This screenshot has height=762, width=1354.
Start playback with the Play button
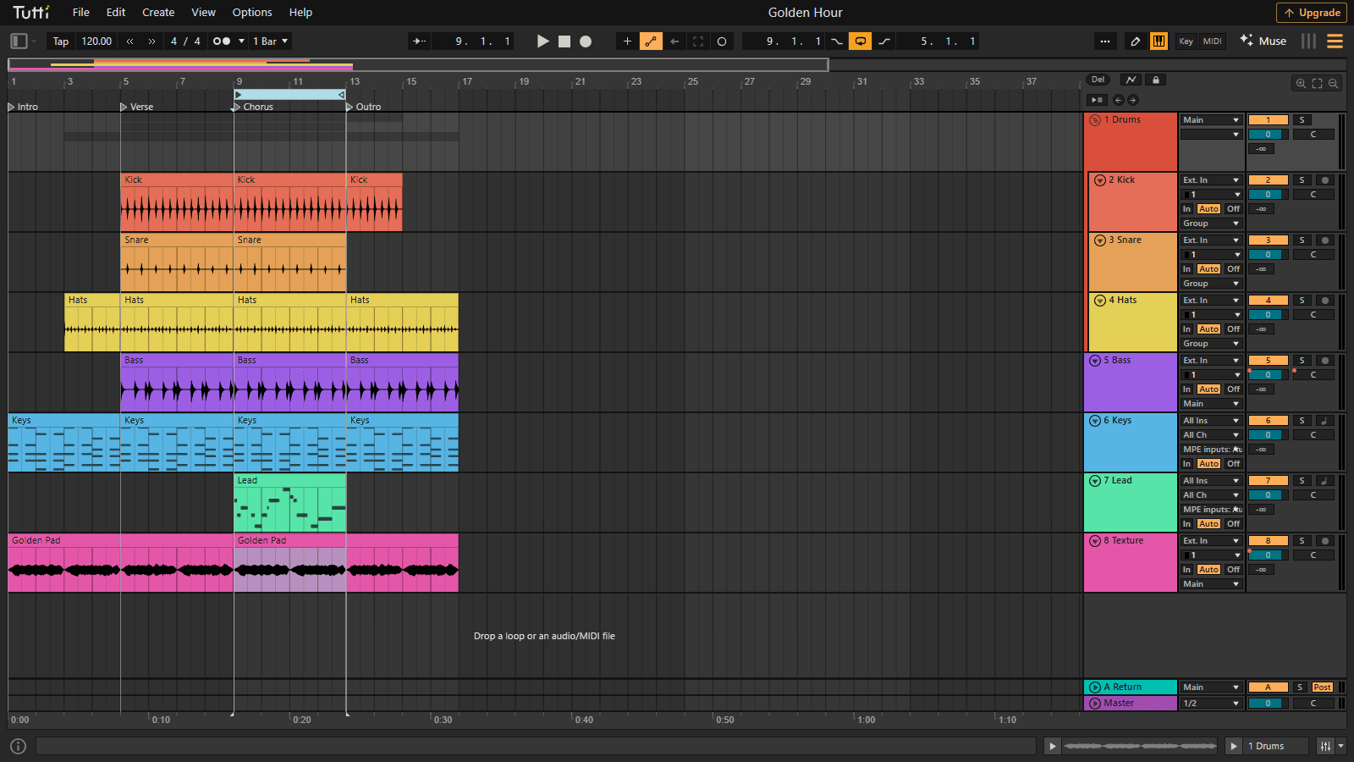pyautogui.click(x=543, y=41)
